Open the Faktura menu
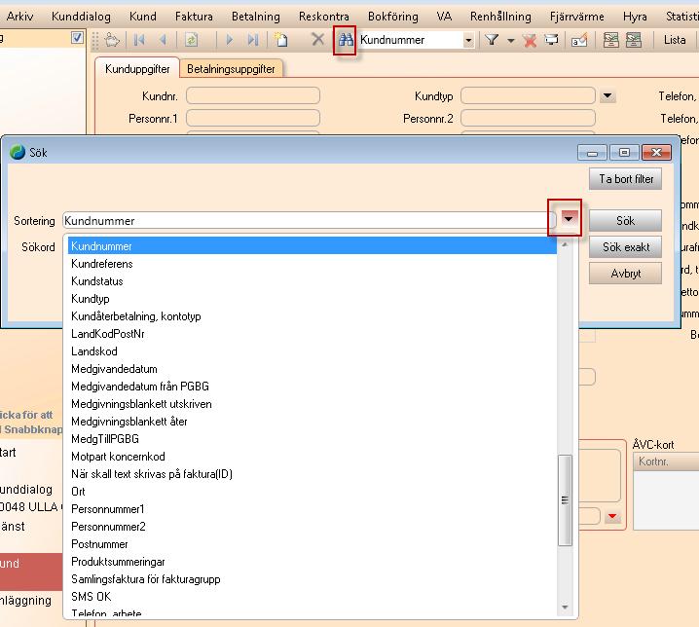Image resolution: width=699 pixels, height=627 pixels. (194, 17)
